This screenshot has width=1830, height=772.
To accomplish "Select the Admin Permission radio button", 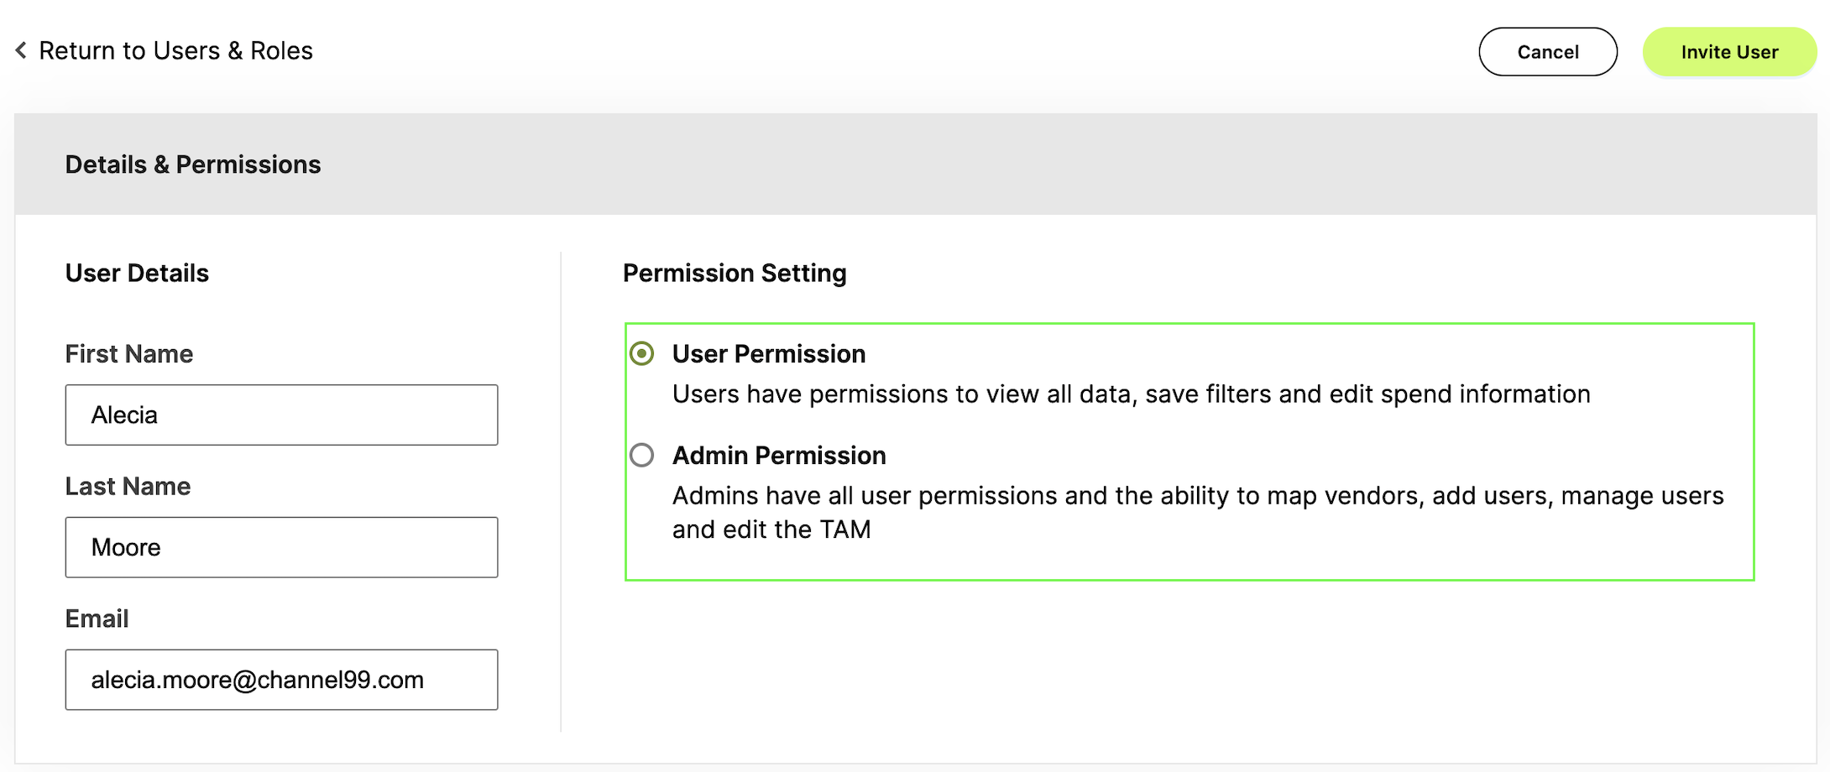I will (642, 456).
